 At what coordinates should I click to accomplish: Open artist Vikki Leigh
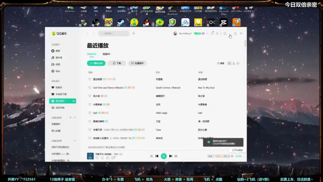(x=161, y=113)
